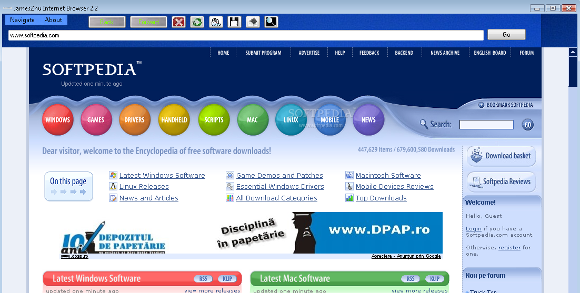The height and width of the screenshot is (293, 580).
Task: Open the NEWS purple sphere category
Action: tap(368, 120)
